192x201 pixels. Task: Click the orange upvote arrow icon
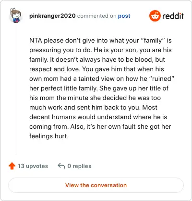point(12,166)
